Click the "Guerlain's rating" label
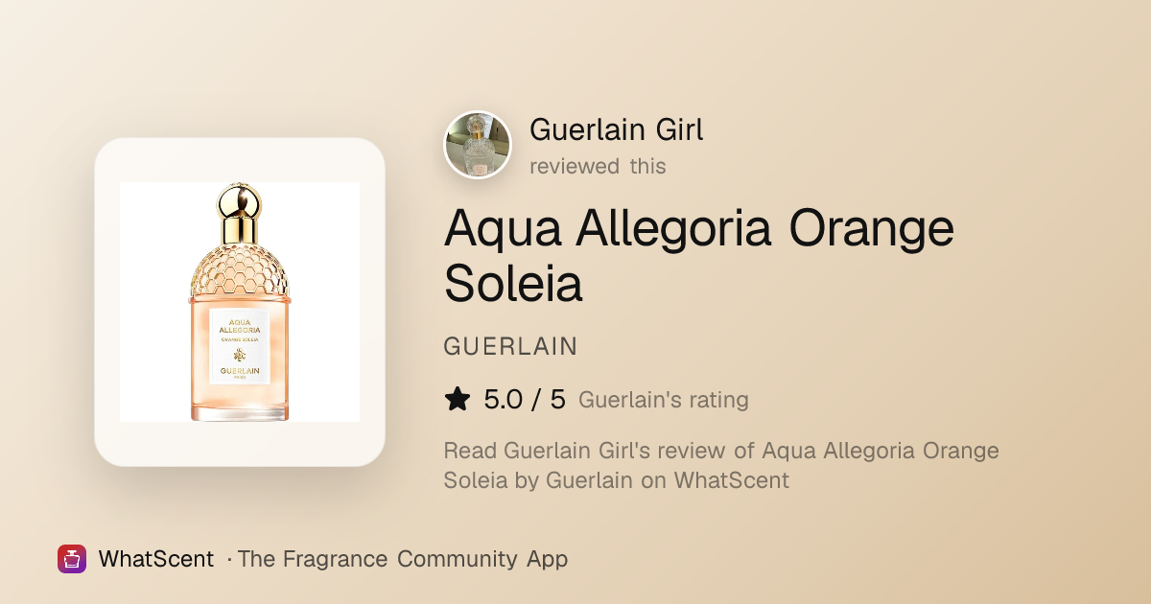1151x604 pixels. coord(664,400)
